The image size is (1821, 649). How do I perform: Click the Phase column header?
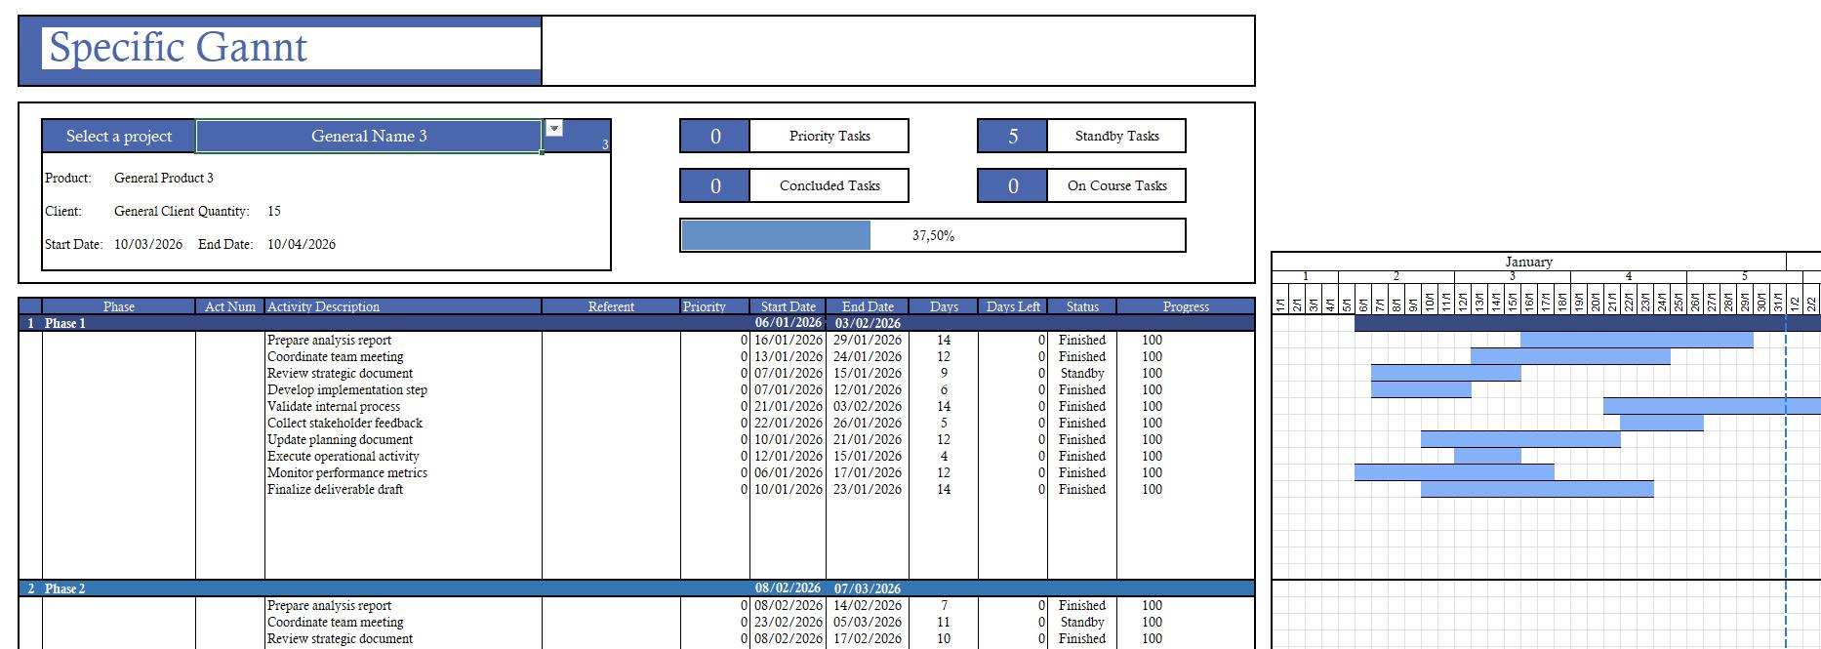pos(119,306)
